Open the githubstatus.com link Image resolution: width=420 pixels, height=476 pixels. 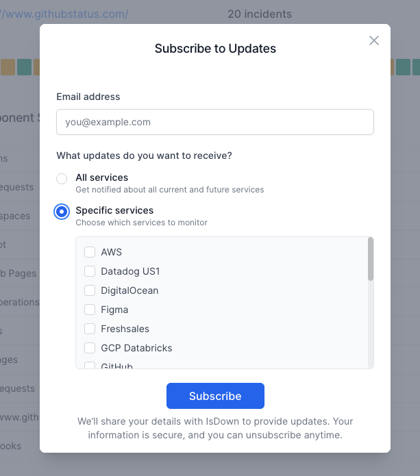click(x=65, y=14)
